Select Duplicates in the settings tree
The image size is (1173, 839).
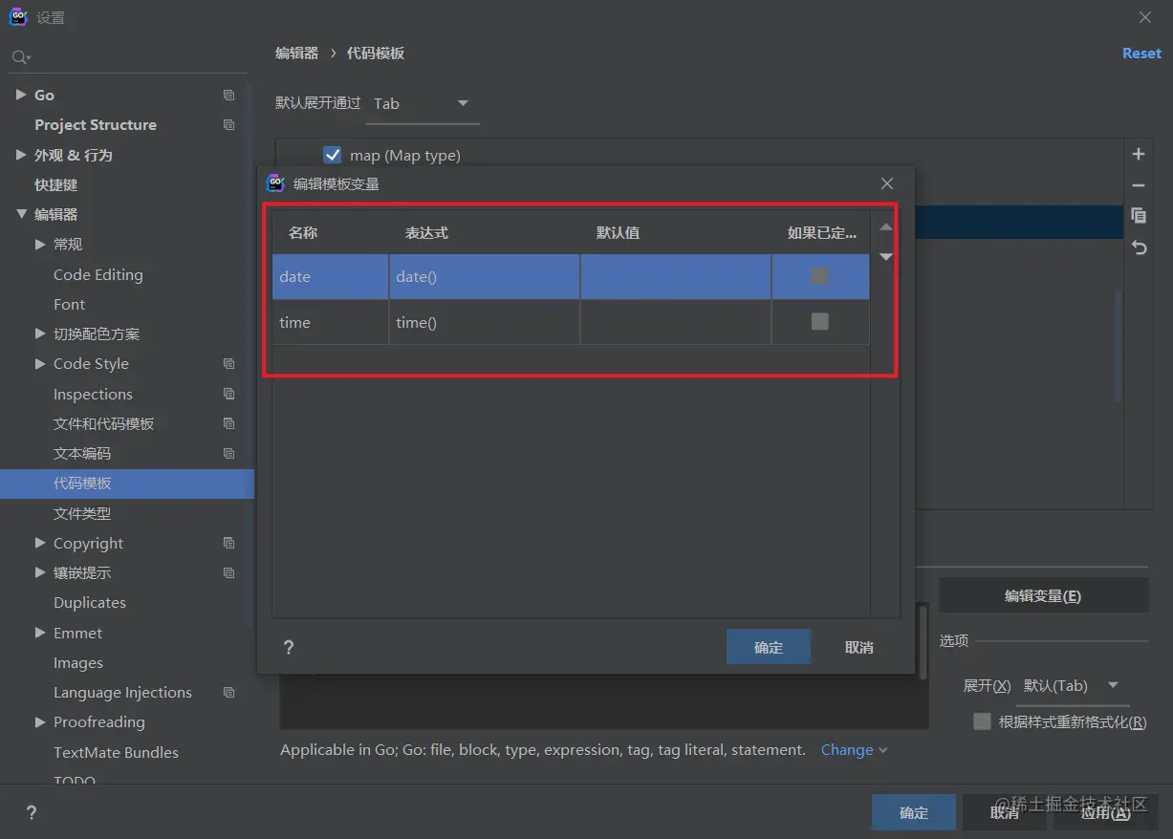[90, 602]
